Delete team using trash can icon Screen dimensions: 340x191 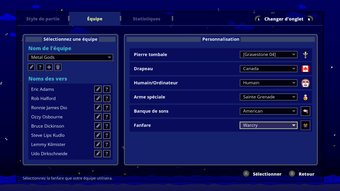[x=58, y=67]
